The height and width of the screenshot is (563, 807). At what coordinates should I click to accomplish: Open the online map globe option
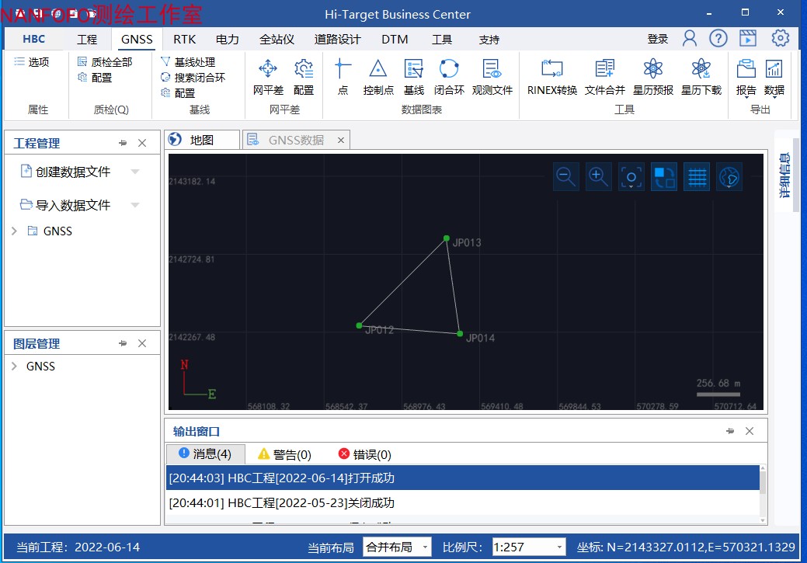729,177
